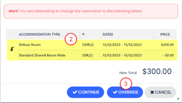Screen dimensions: 182x103
Task: Click the PRICE column header
Action: 165,34
